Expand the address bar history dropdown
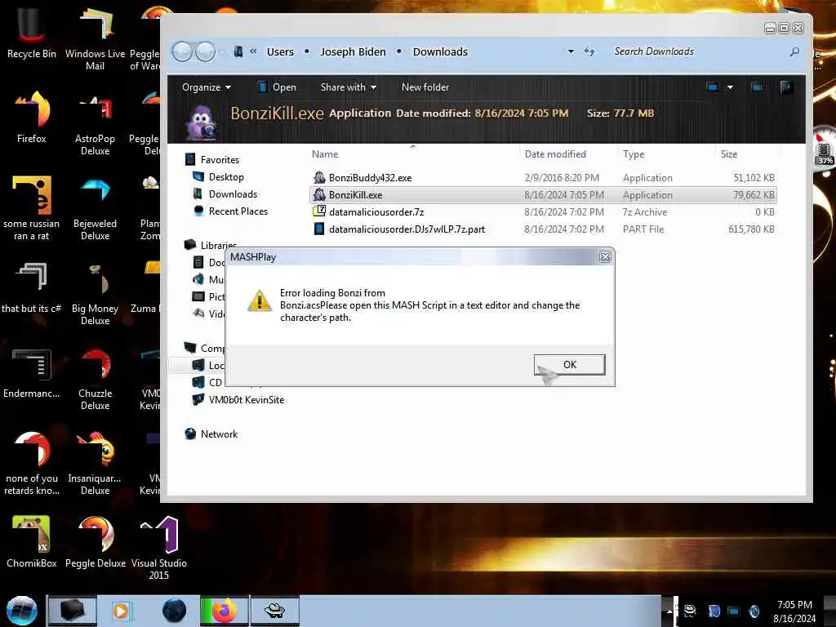This screenshot has height=627, width=836. coord(571,51)
